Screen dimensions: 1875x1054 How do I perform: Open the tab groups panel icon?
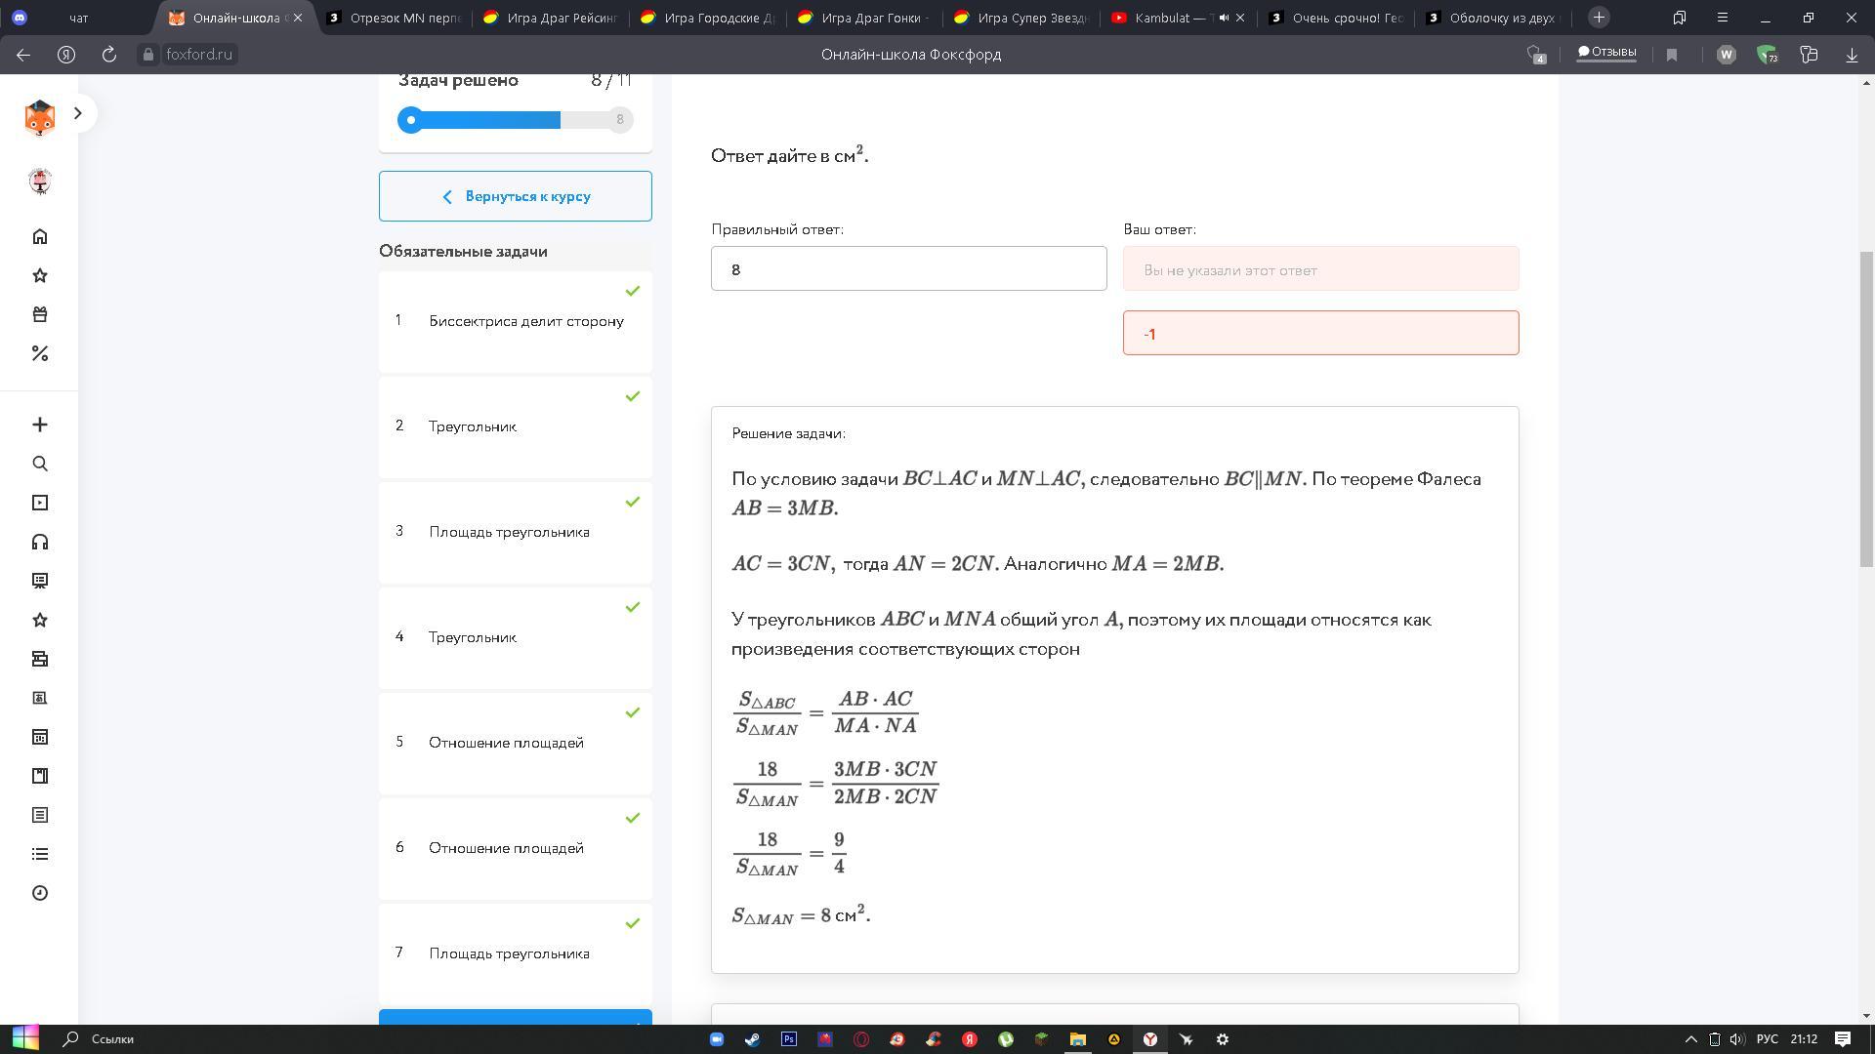(1680, 18)
